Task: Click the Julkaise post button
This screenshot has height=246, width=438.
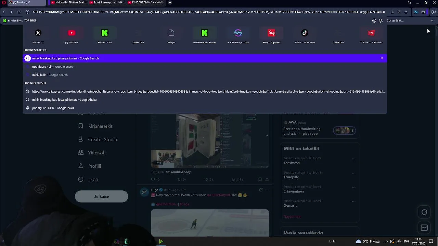Action: (102, 196)
